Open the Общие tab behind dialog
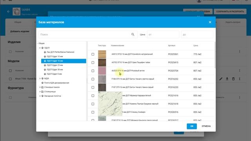251x141 pixels. [18, 22]
